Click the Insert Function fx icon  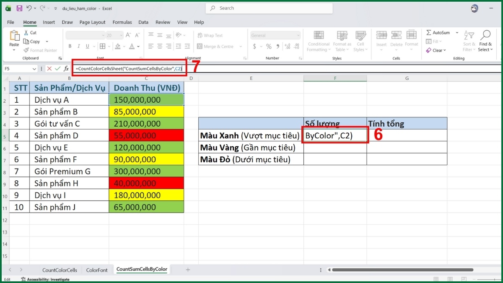pos(66,68)
